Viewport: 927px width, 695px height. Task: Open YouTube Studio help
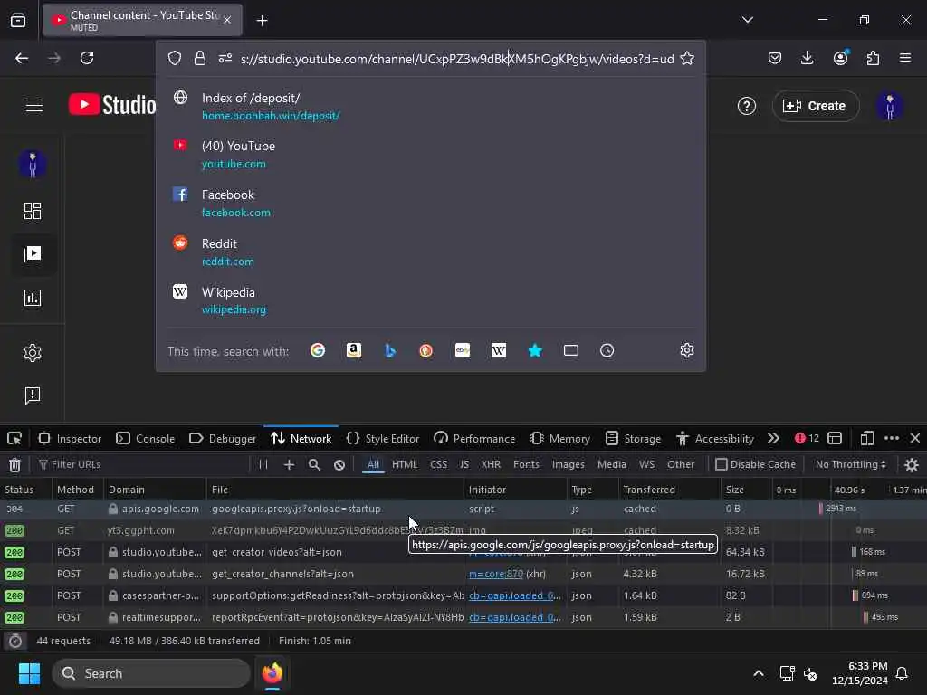(x=747, y=106)
